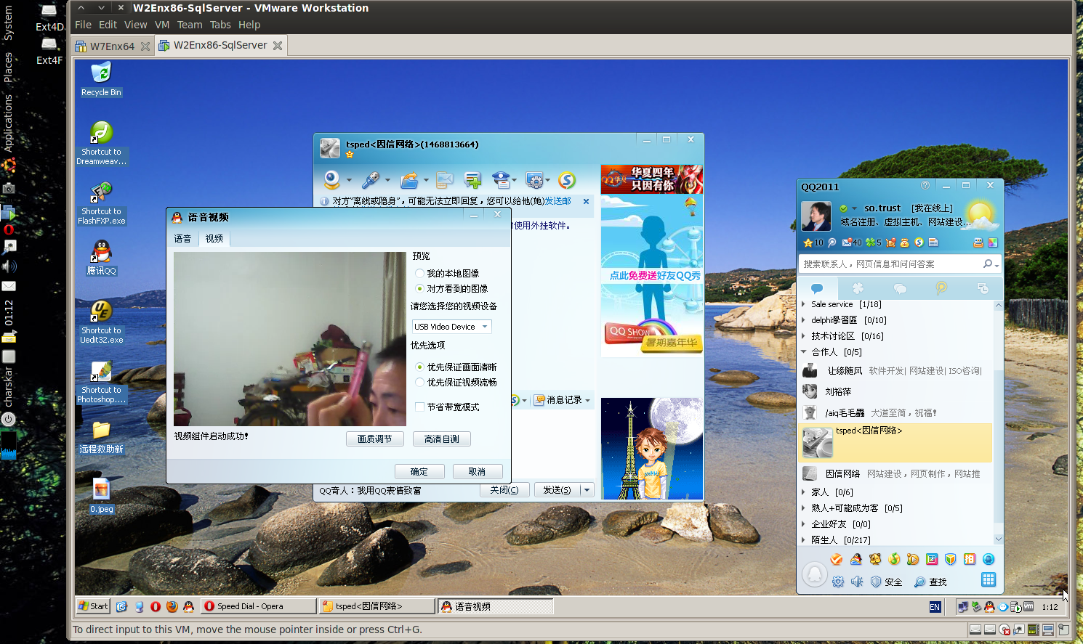Open the contacts tab with blue speech bubble
Screen dimensions: 1083x644
(817, 288)
